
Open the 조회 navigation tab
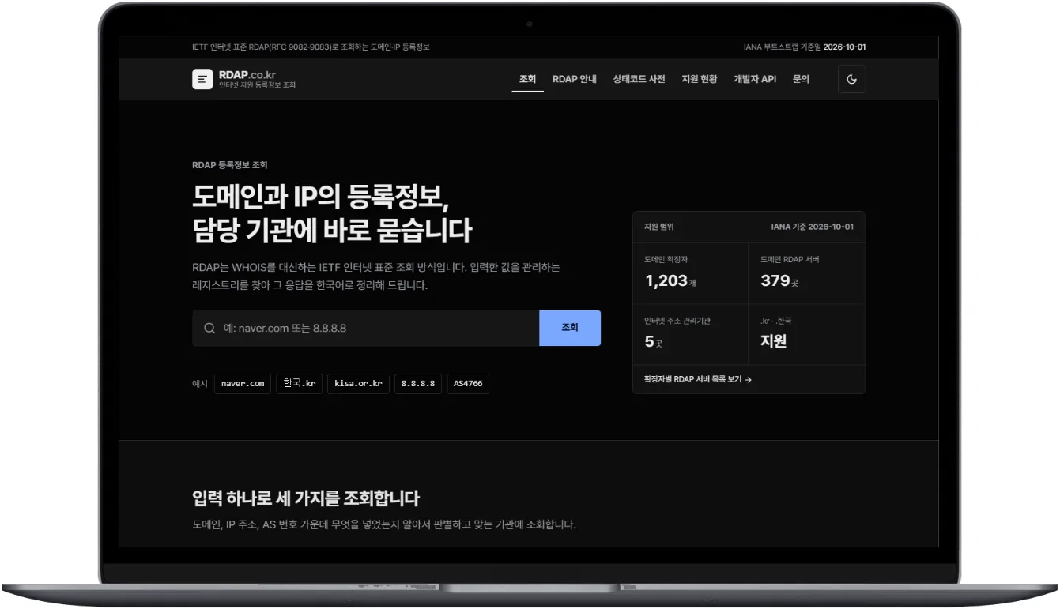pyautogui.click(x=527, y=79)
